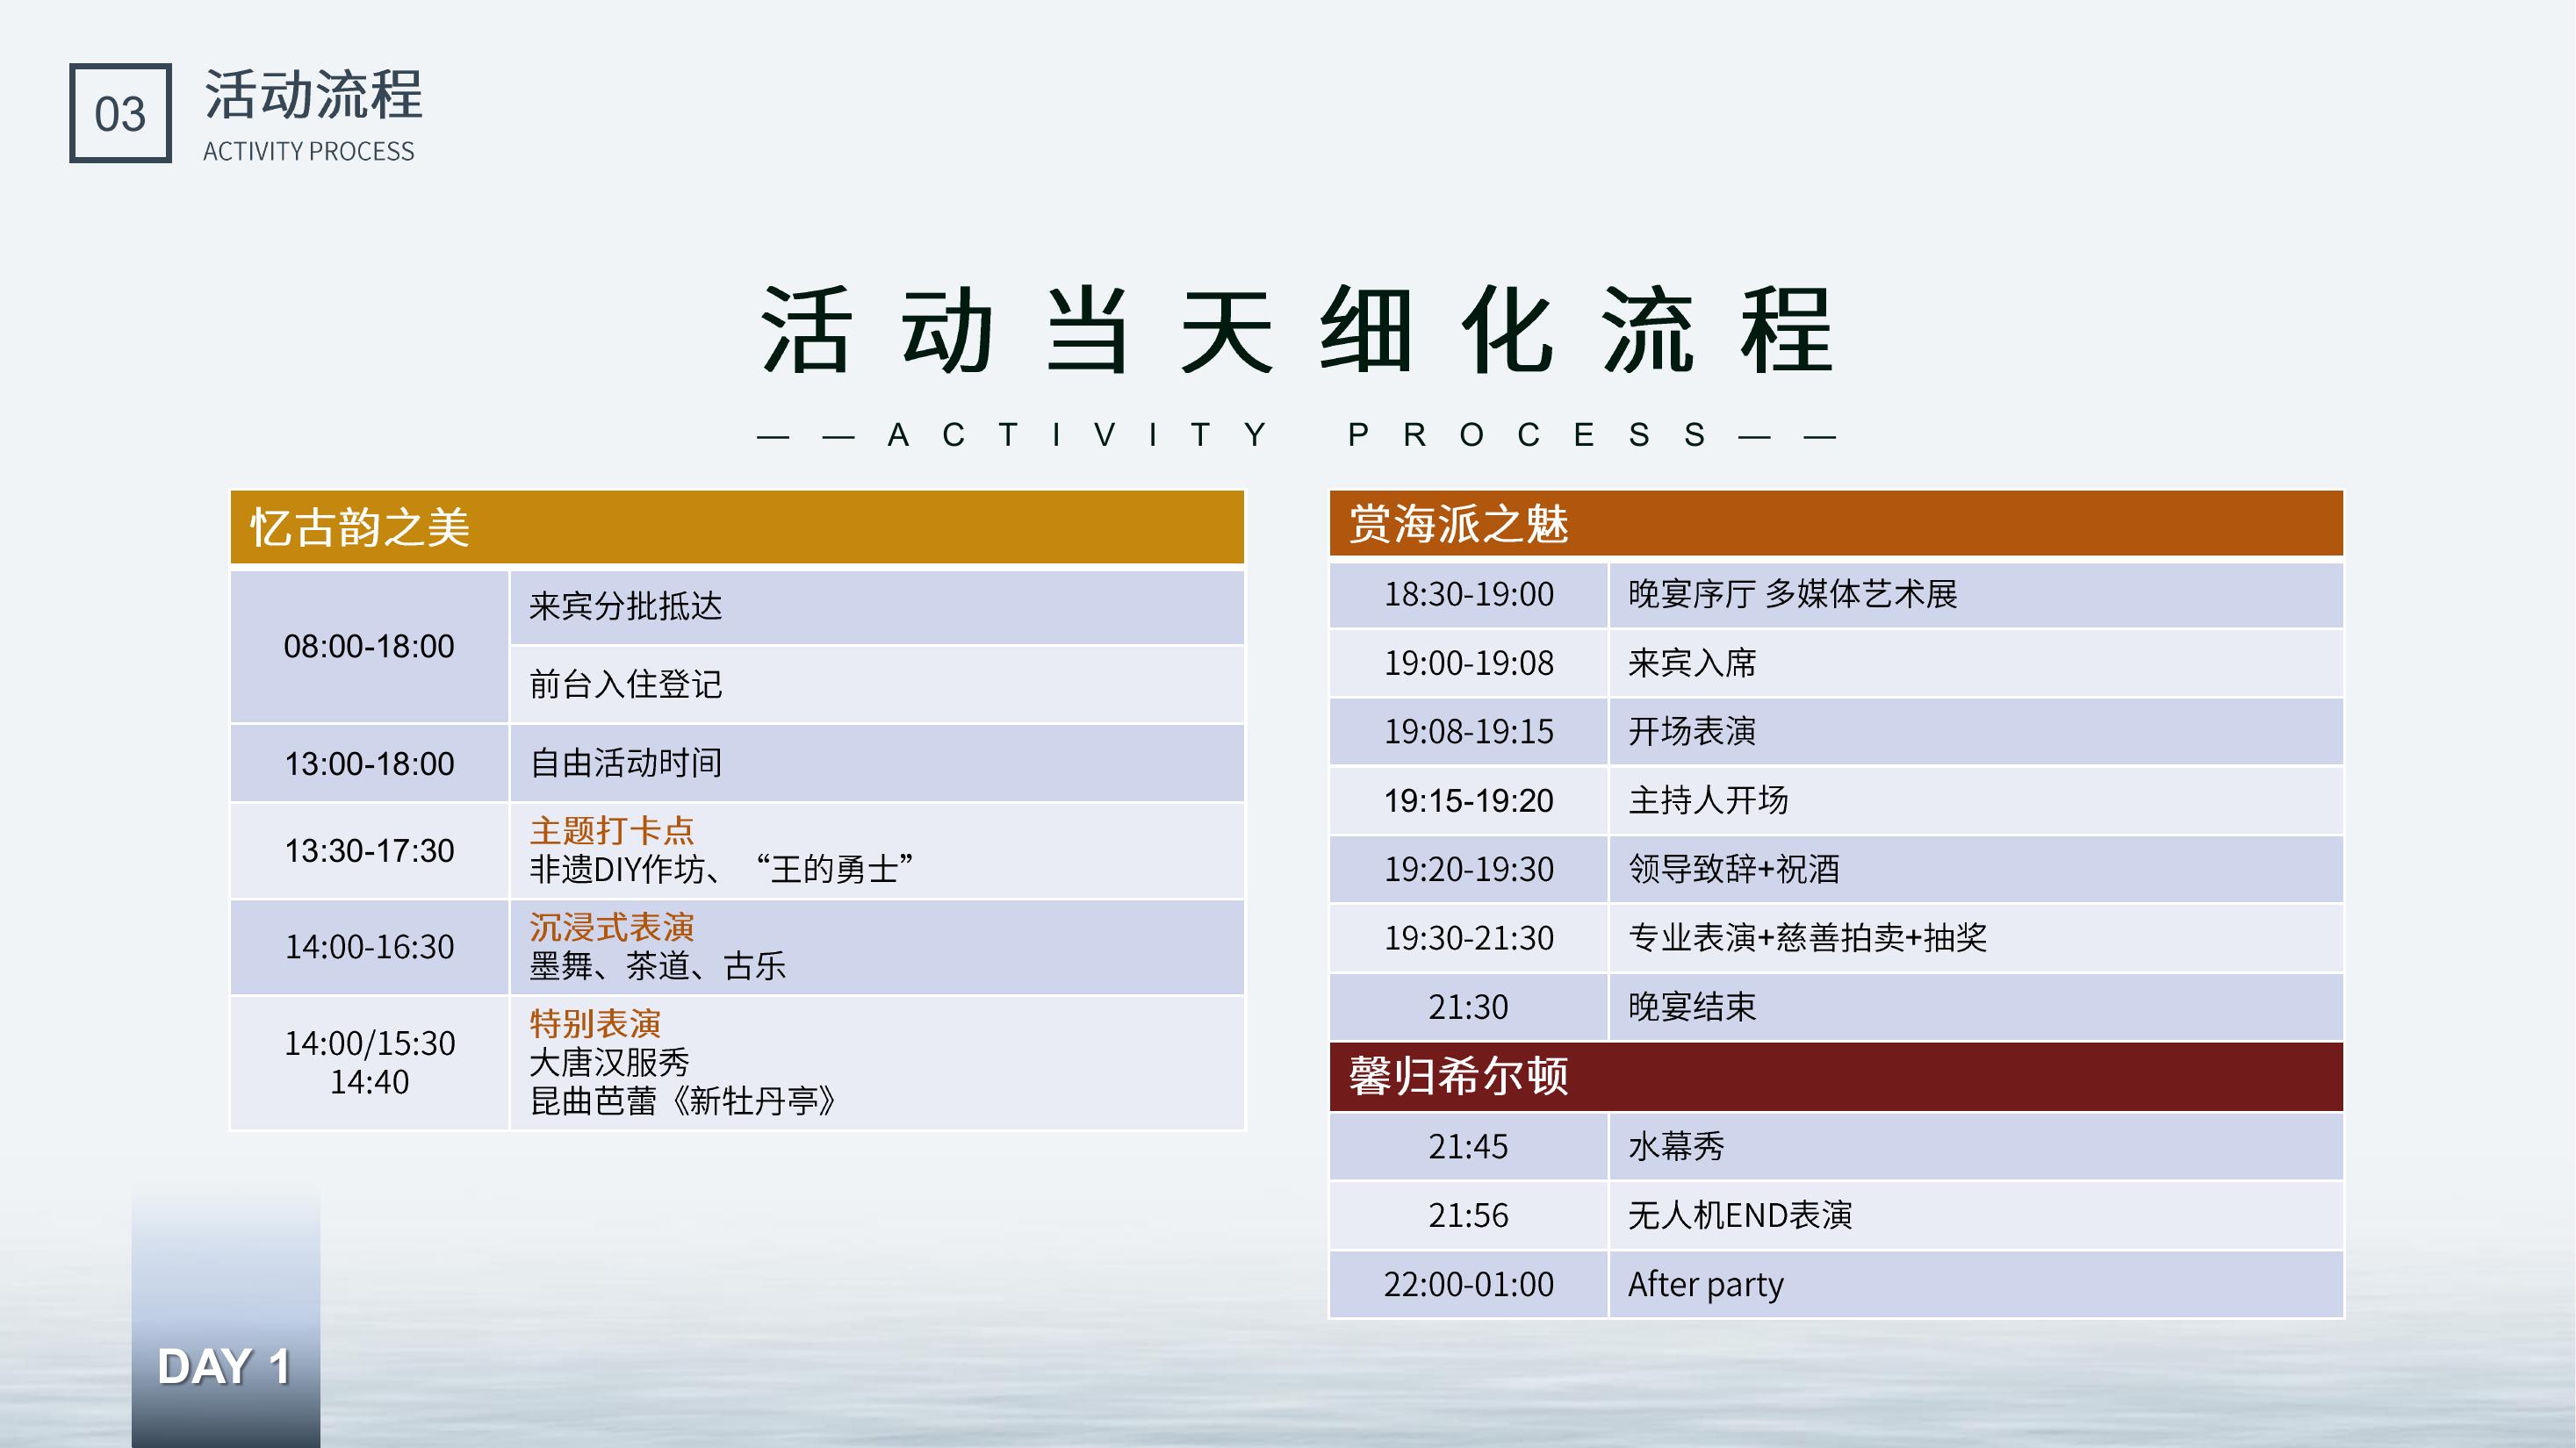This screenshot has height=1448, width=2576.
Task: Select the spaced 'ACTIVITY PROCESS' line below the main title
Action: tap(1296, 434)
